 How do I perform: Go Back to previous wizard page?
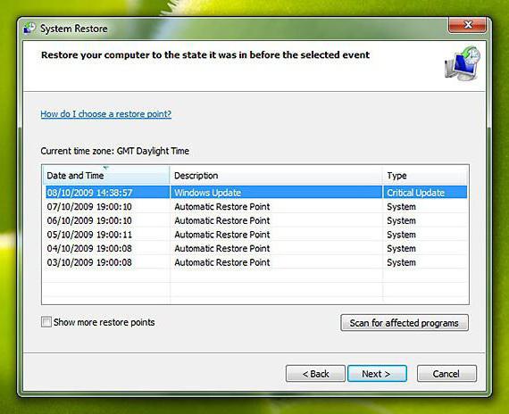click(x=315, y=374)
